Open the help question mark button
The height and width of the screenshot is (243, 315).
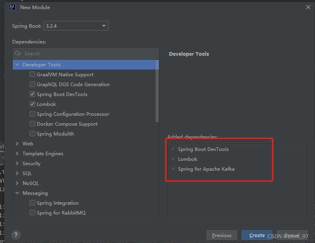(16, 235)
